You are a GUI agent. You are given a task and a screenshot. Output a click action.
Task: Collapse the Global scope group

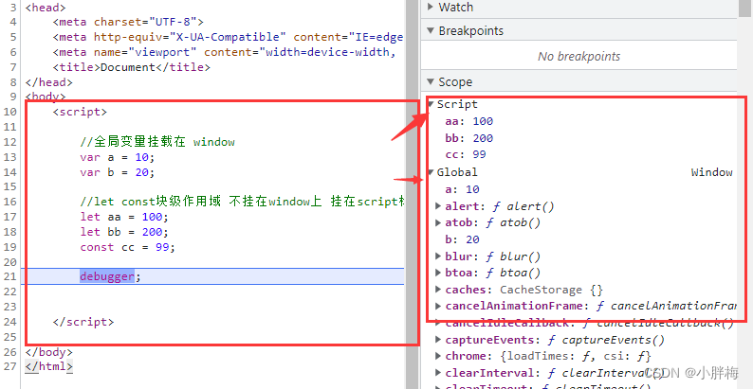[x=432, y=172]
